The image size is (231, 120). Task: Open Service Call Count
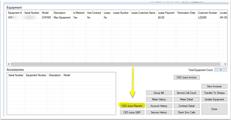pos(187,93)
